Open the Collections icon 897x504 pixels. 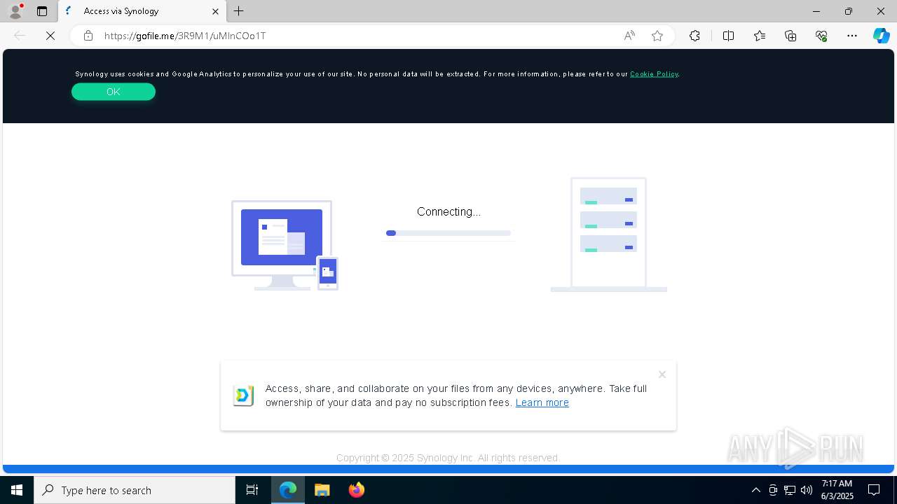pos(790,36)
